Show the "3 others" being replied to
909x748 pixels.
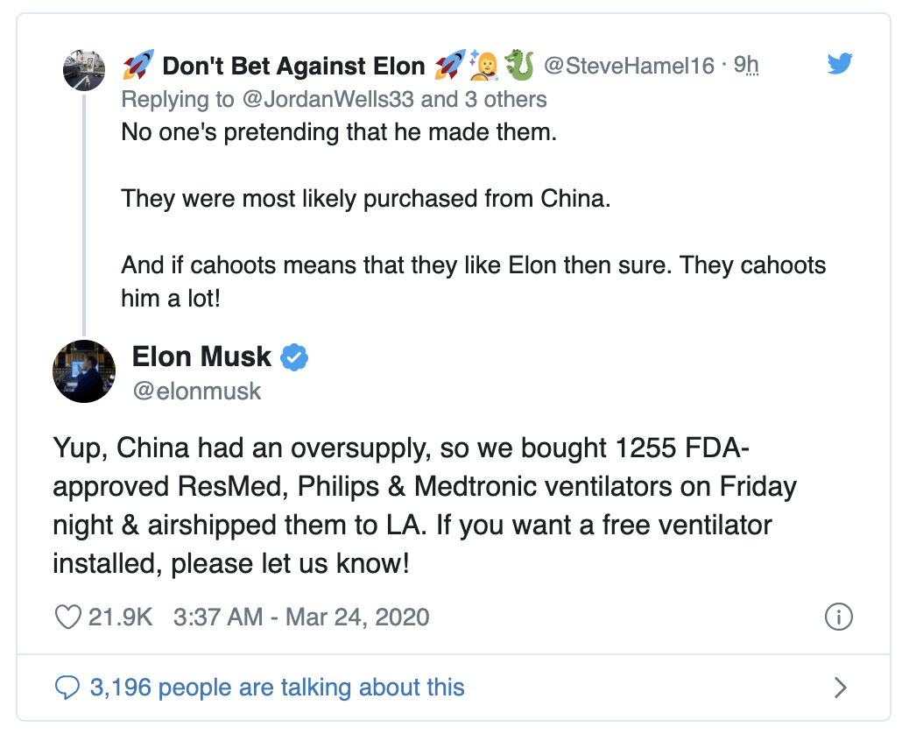coord(506,99)
